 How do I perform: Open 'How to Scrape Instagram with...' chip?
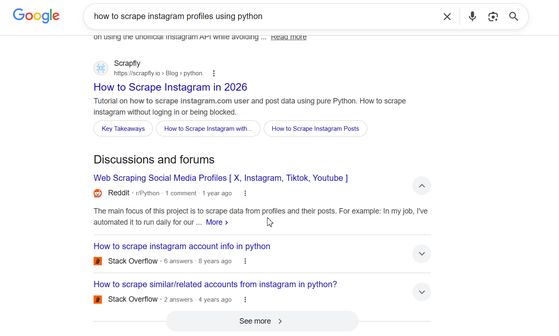tap(208, 129)
